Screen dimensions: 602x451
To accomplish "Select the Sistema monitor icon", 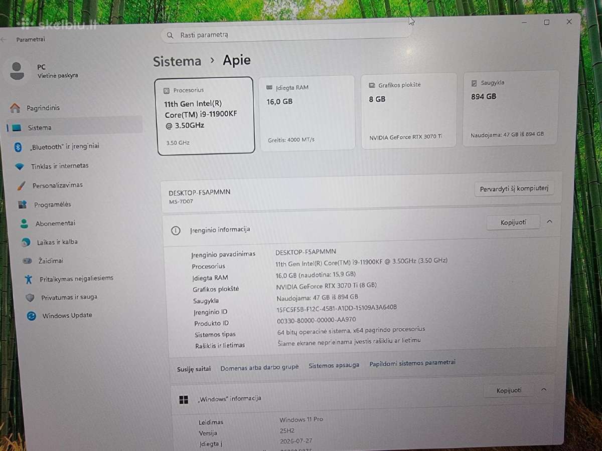I will [17, 128].
